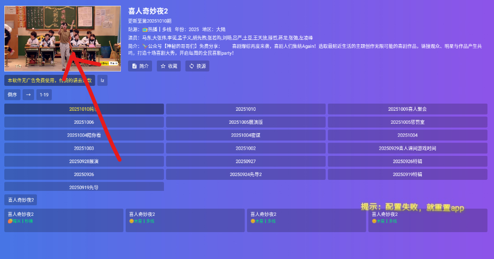
Task: Open the 1-19 episode range selector
Action: pyautogui.click(x=44, y=95)
